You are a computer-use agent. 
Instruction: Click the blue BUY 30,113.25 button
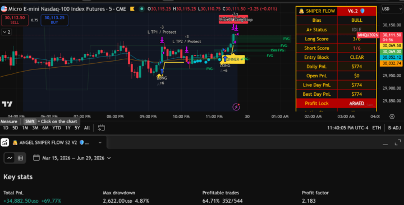54,20
